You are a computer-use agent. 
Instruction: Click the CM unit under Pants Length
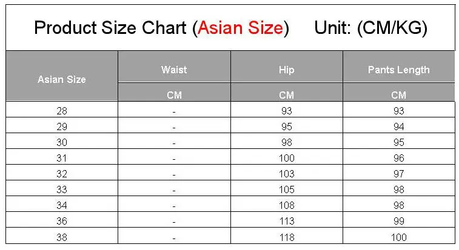(x=399, y=95)
